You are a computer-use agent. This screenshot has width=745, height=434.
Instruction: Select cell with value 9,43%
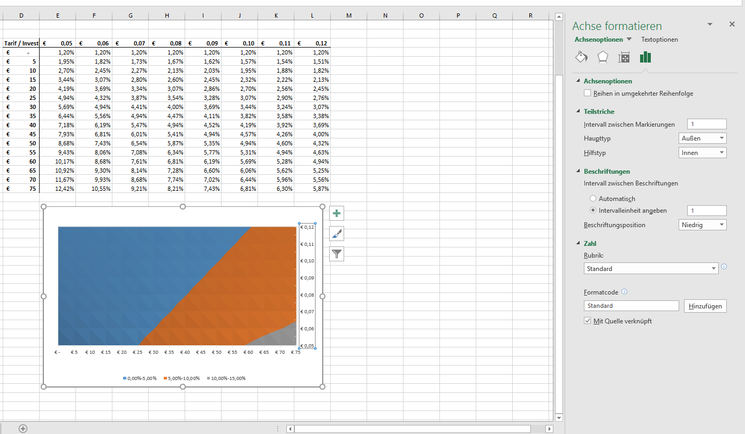click(x=58, y=152)
